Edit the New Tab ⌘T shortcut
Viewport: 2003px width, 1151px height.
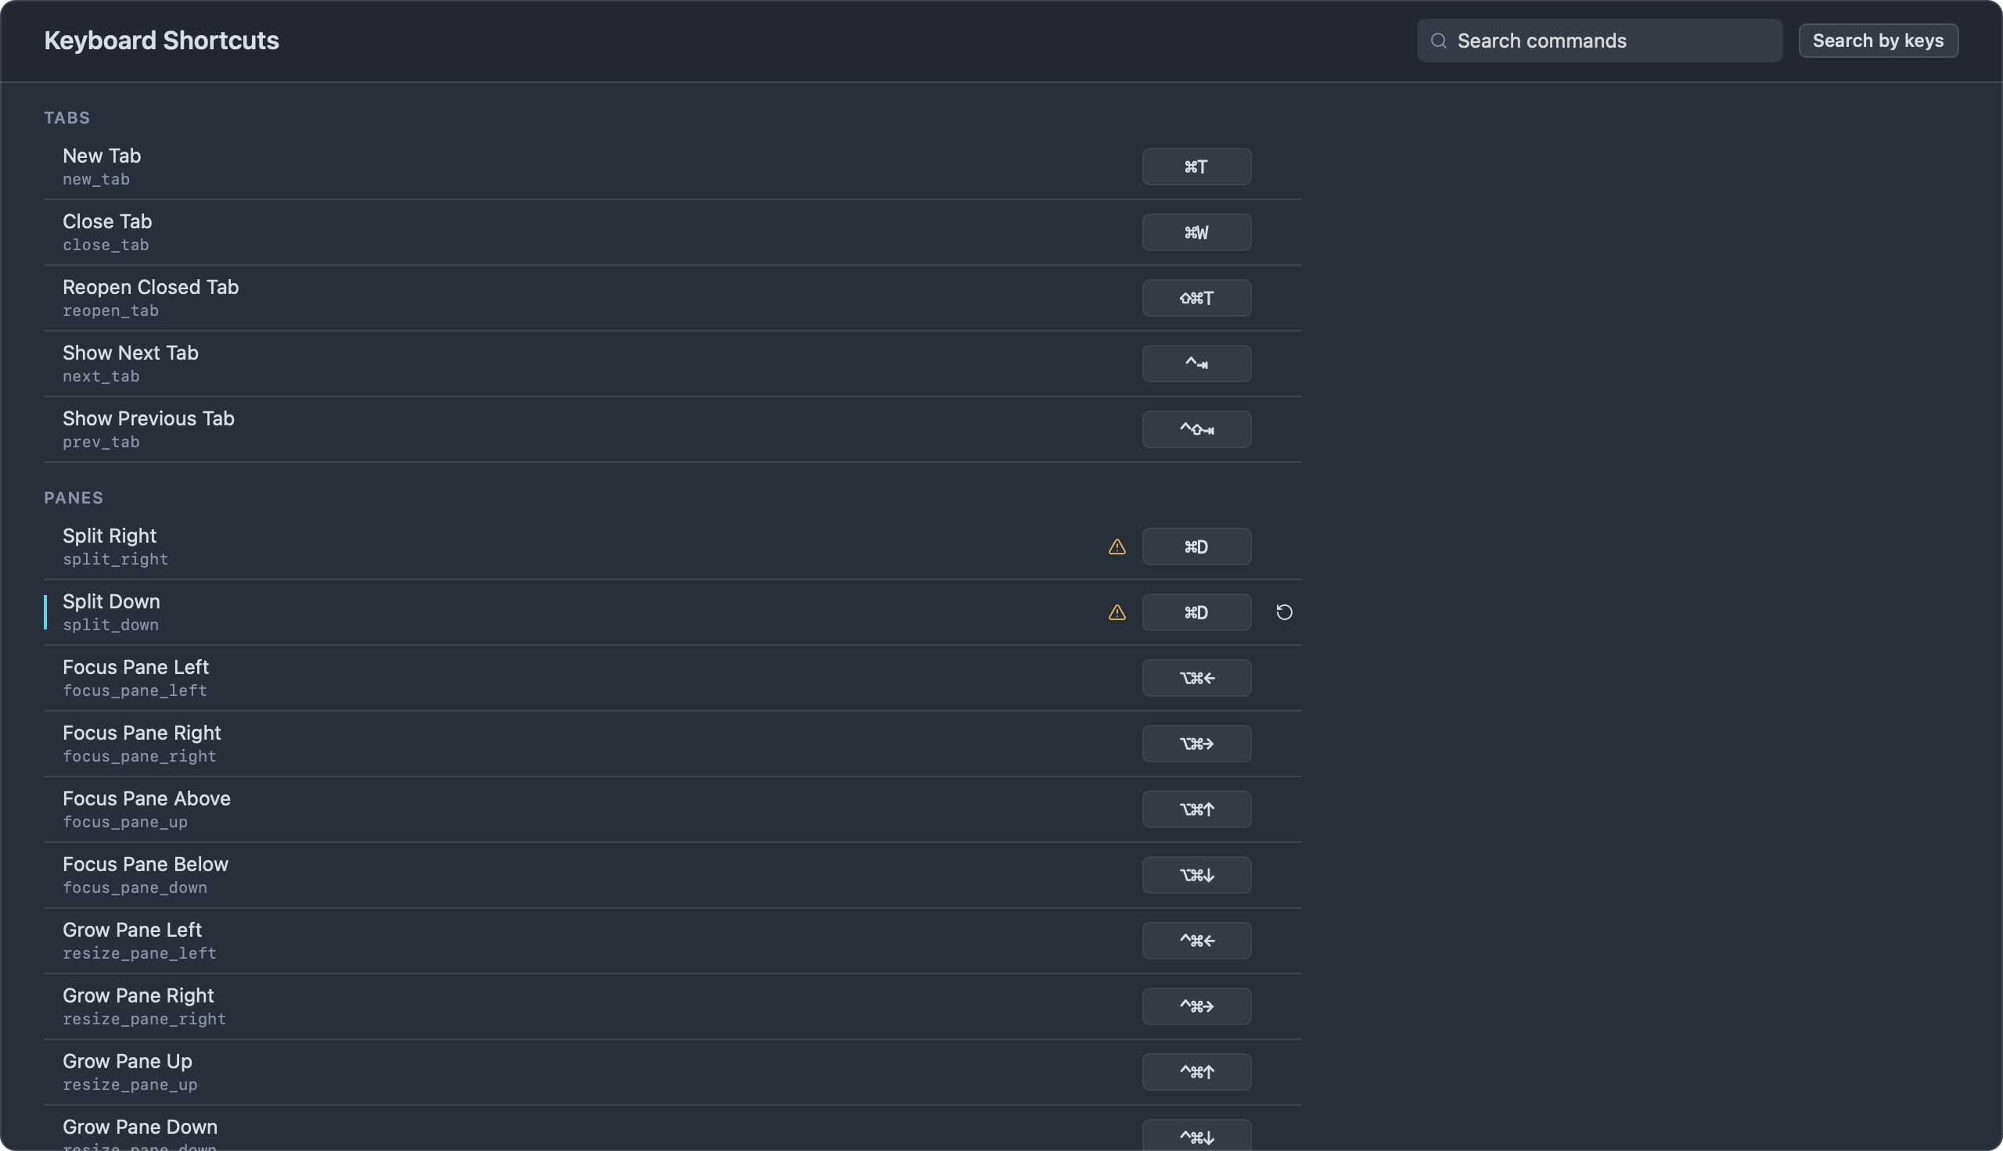[x=1196, y=166]
